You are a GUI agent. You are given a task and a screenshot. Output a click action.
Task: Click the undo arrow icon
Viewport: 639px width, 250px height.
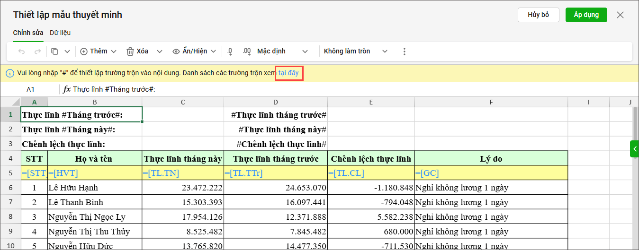pyautogui.click(x=21, y=51)
